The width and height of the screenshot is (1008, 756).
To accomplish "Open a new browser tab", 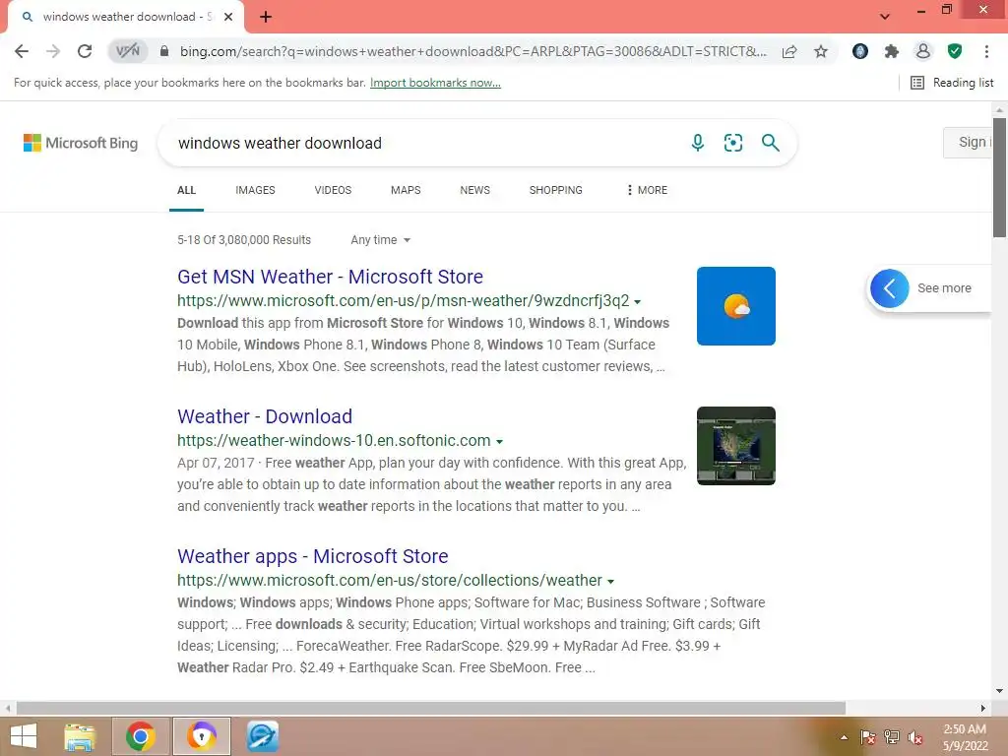I will click(x=266, y=17).
